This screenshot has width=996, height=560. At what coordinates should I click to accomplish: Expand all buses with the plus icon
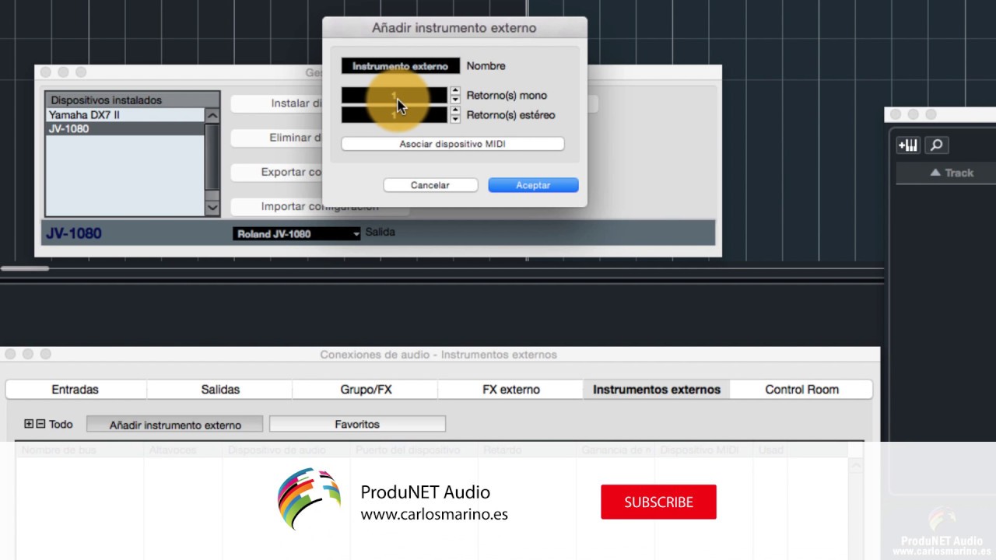click(x=29, y=424)
